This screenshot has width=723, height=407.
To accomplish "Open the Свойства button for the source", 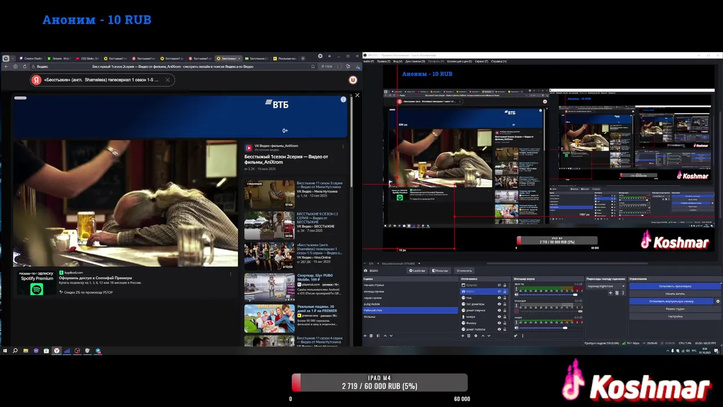I will pyautogui.click(x=418, y=271).
